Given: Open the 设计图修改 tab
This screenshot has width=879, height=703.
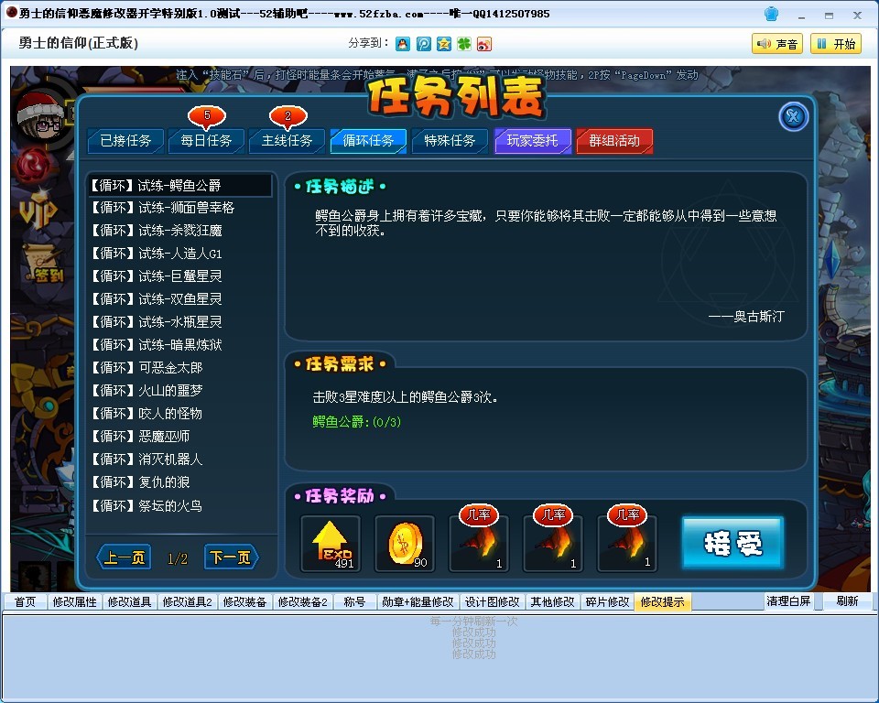Looking at the screenshot, I should point(493,601).
